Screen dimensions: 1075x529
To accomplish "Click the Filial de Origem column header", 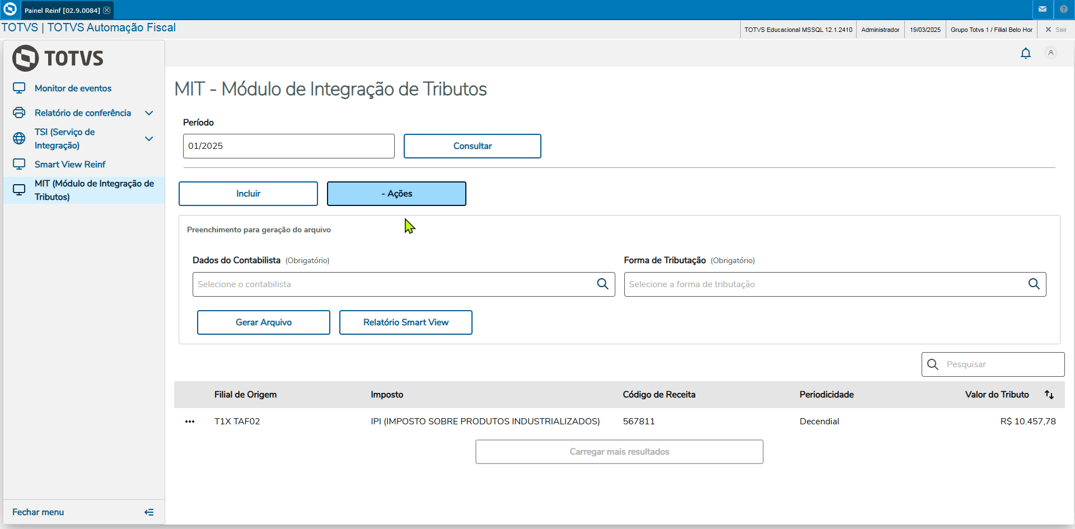I will 245,395.
